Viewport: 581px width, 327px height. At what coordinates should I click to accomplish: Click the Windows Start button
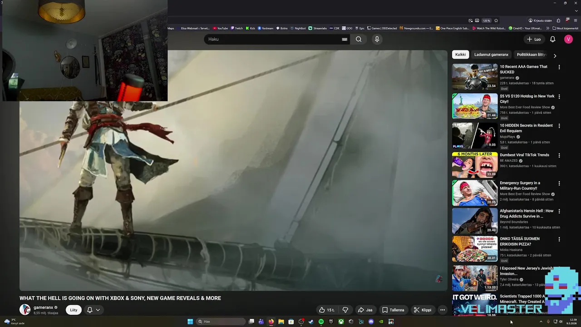tap(190, 322)
